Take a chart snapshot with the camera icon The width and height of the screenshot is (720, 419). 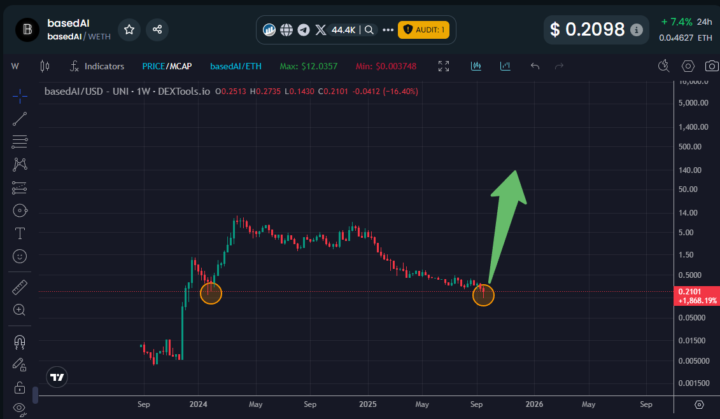(x=712, y=66)
